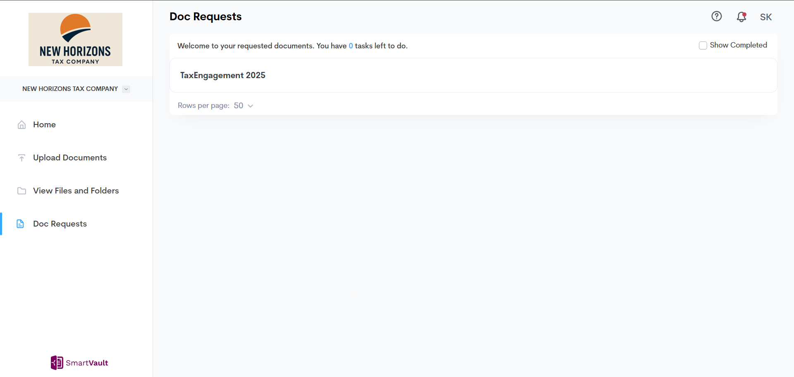Expand the New Horizons Tax Company dropdown

pos(126,88)
